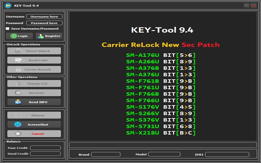The image size is (261, 163).
Task: Select Direct Unlock button label
Action: [x=38, y=51]
